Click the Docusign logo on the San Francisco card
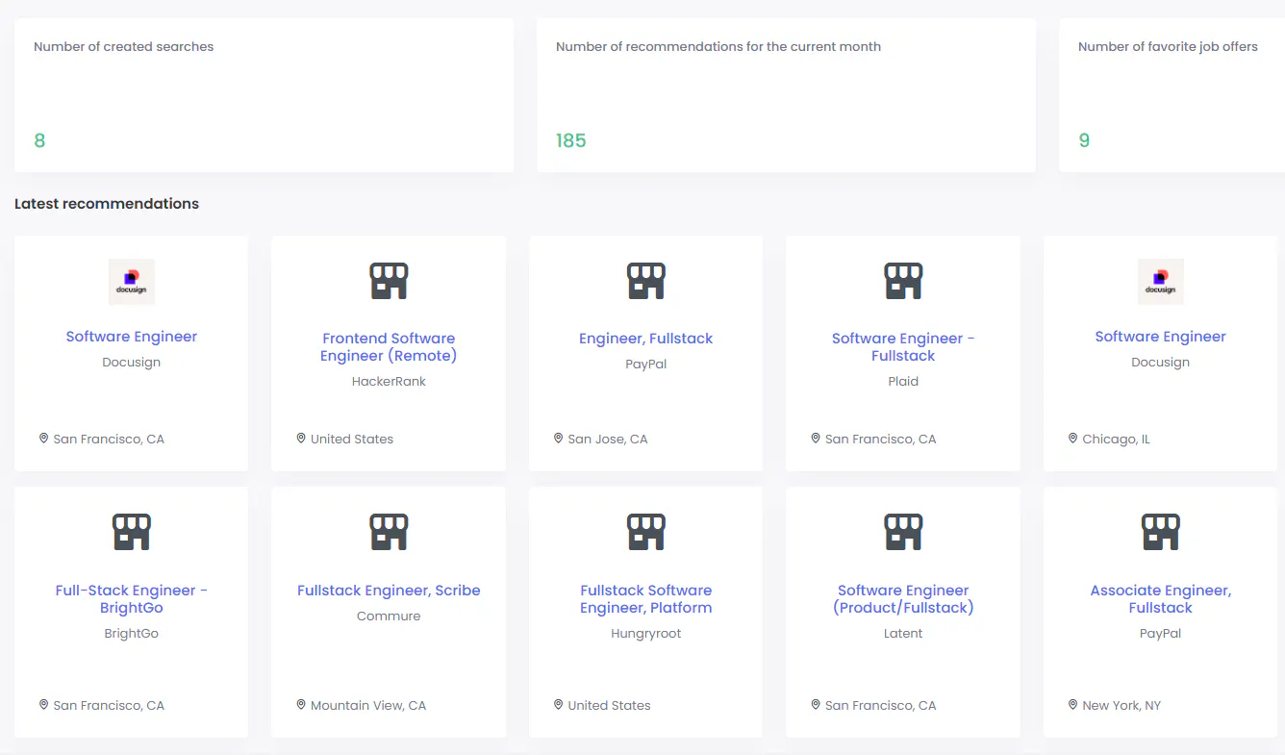 click(x=132, y=282)
